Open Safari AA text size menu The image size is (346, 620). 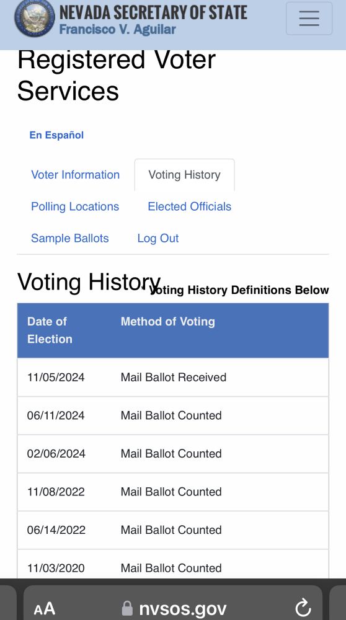pyautogui.click(x=44, y=609)
